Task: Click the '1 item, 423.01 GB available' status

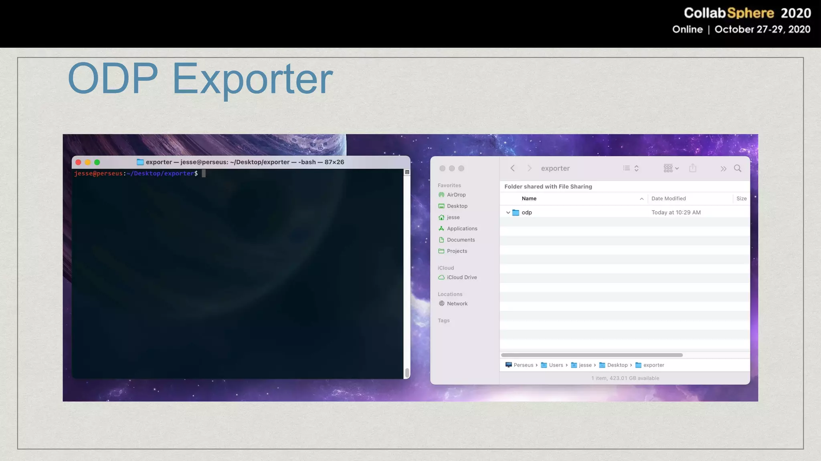Action: 625,378
